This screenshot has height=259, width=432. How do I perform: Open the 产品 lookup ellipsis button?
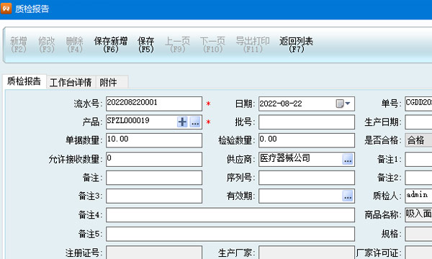point(195,122)
